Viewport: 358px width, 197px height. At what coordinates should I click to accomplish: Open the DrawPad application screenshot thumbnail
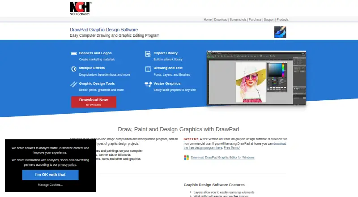256,78
